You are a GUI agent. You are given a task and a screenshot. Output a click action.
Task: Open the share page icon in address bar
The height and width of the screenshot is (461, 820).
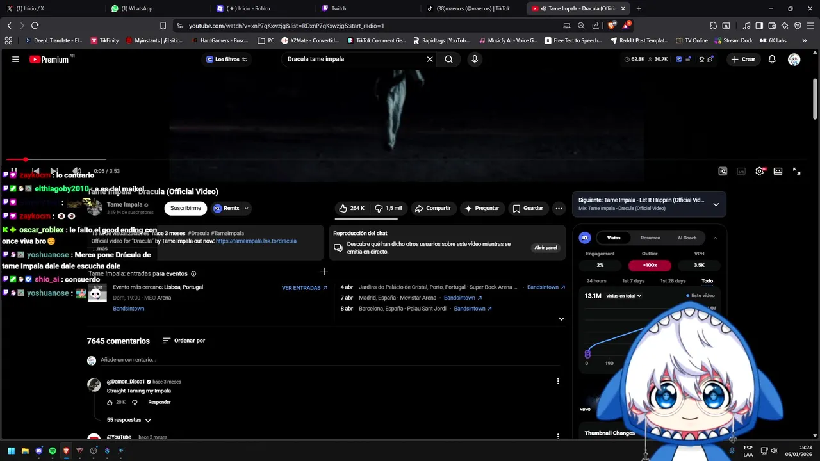(596, 26)
